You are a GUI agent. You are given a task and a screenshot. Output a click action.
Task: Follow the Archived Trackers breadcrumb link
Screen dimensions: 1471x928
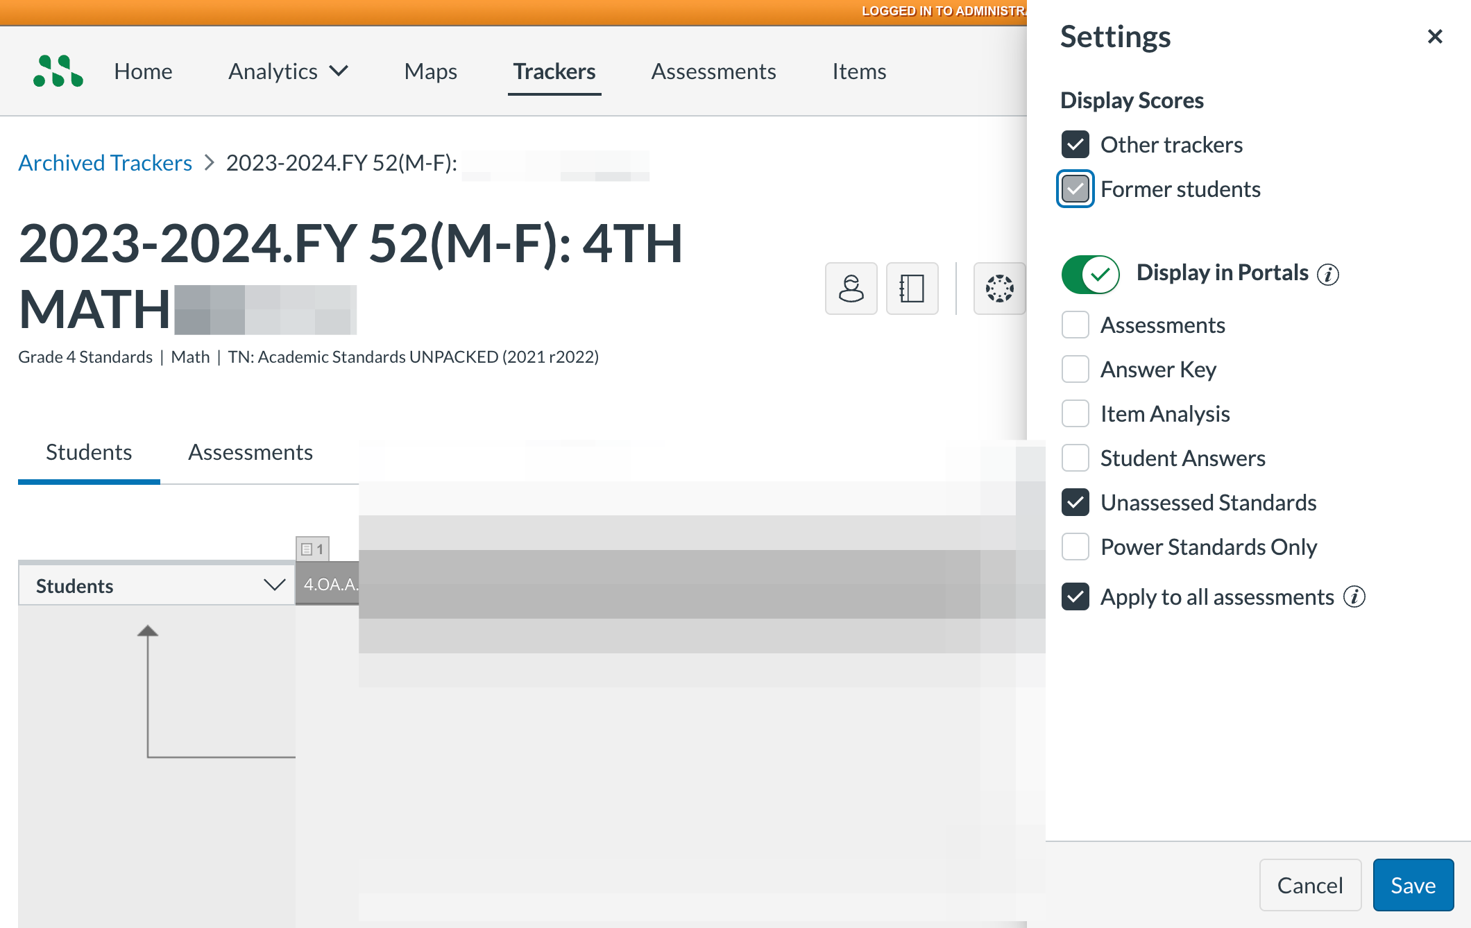point(105,162)
